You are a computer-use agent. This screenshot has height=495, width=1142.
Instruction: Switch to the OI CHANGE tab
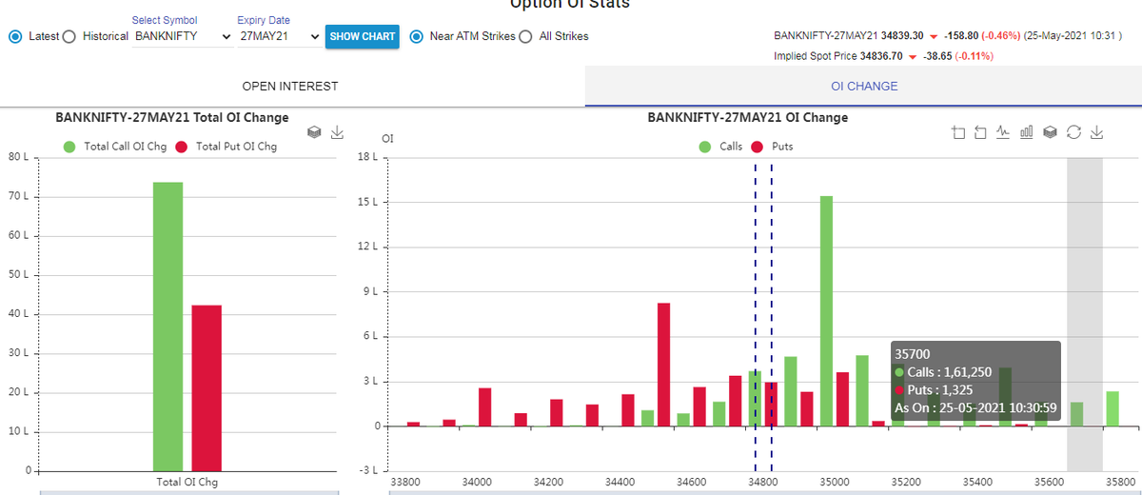click(864, 86)
